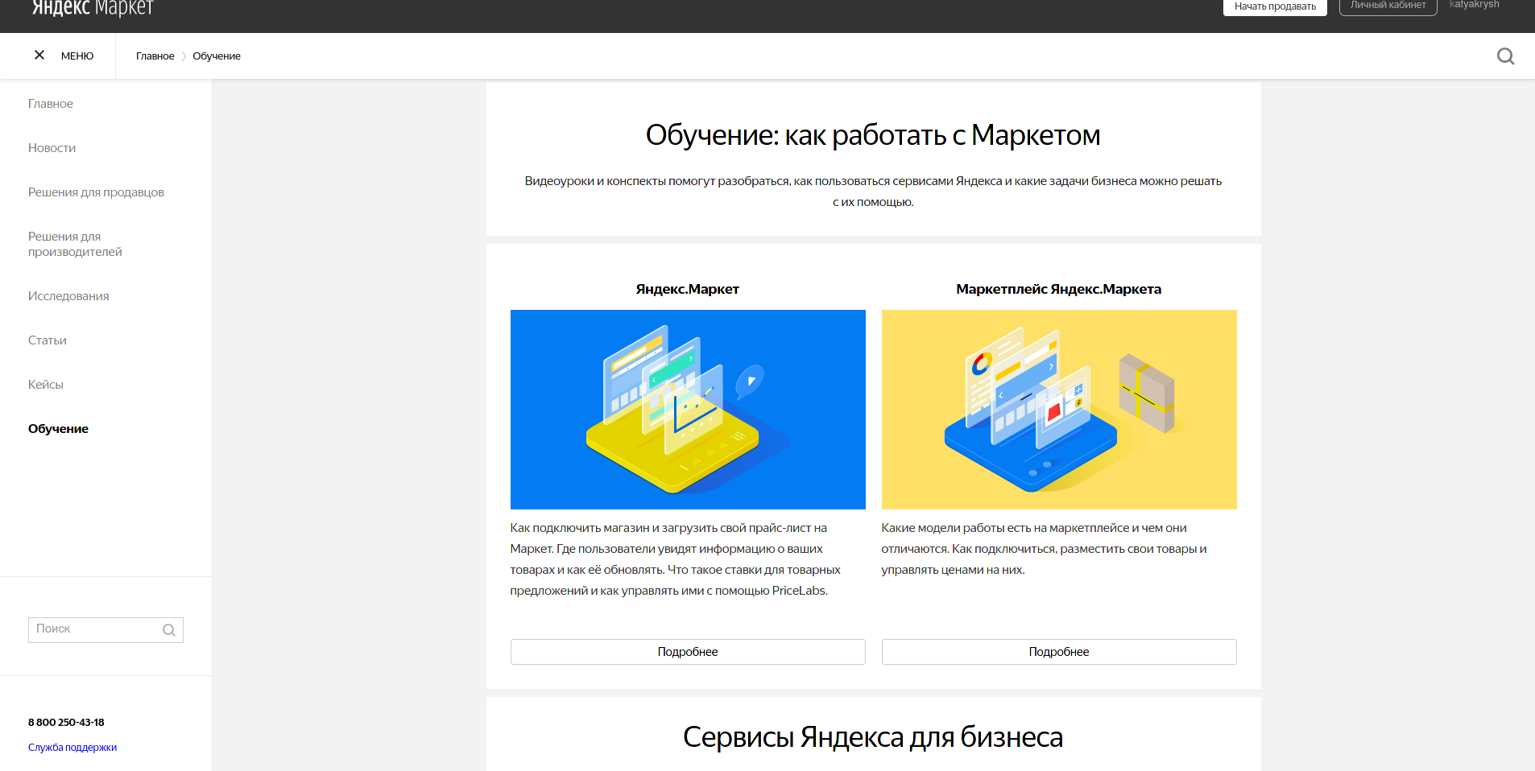Click Обучение breadcrumb
This screenshot has height=771, width=1535.
click(217, 56)
